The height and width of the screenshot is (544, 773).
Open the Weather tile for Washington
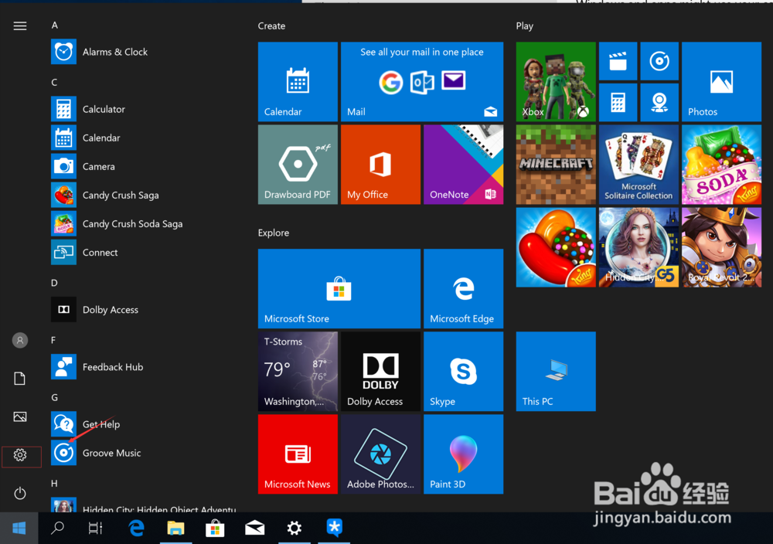(298, 372)
